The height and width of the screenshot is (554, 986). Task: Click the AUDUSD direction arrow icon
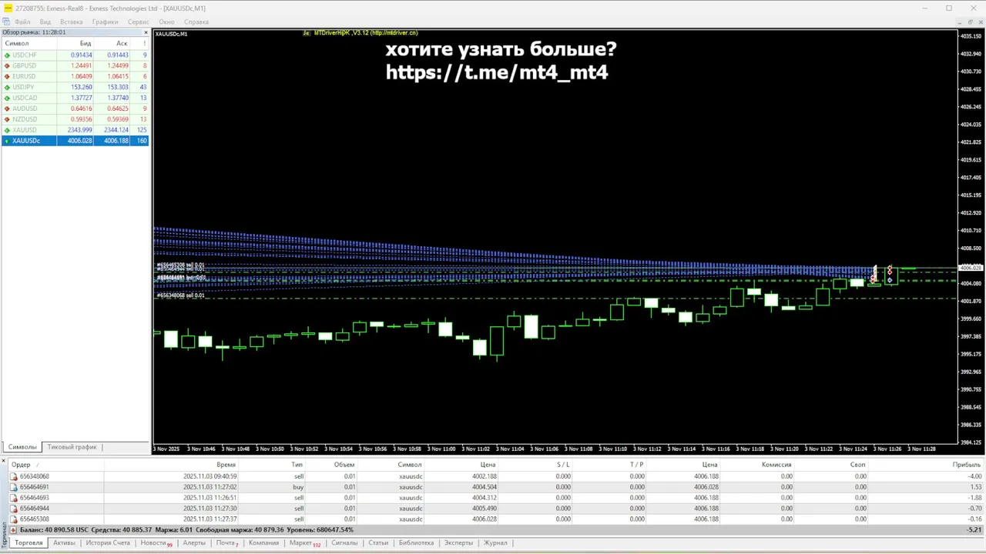point(8,109)
